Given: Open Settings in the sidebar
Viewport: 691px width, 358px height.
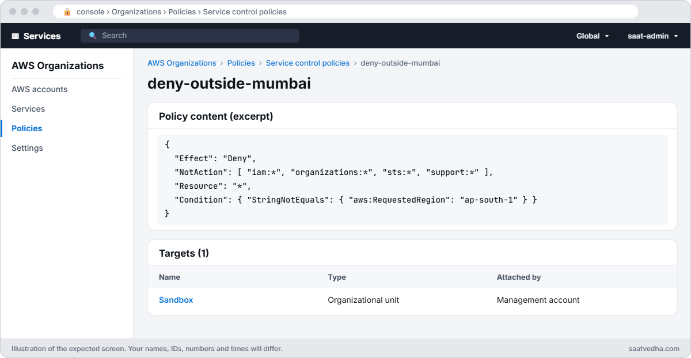Looking at the screenshot, I should click(27, 148).
